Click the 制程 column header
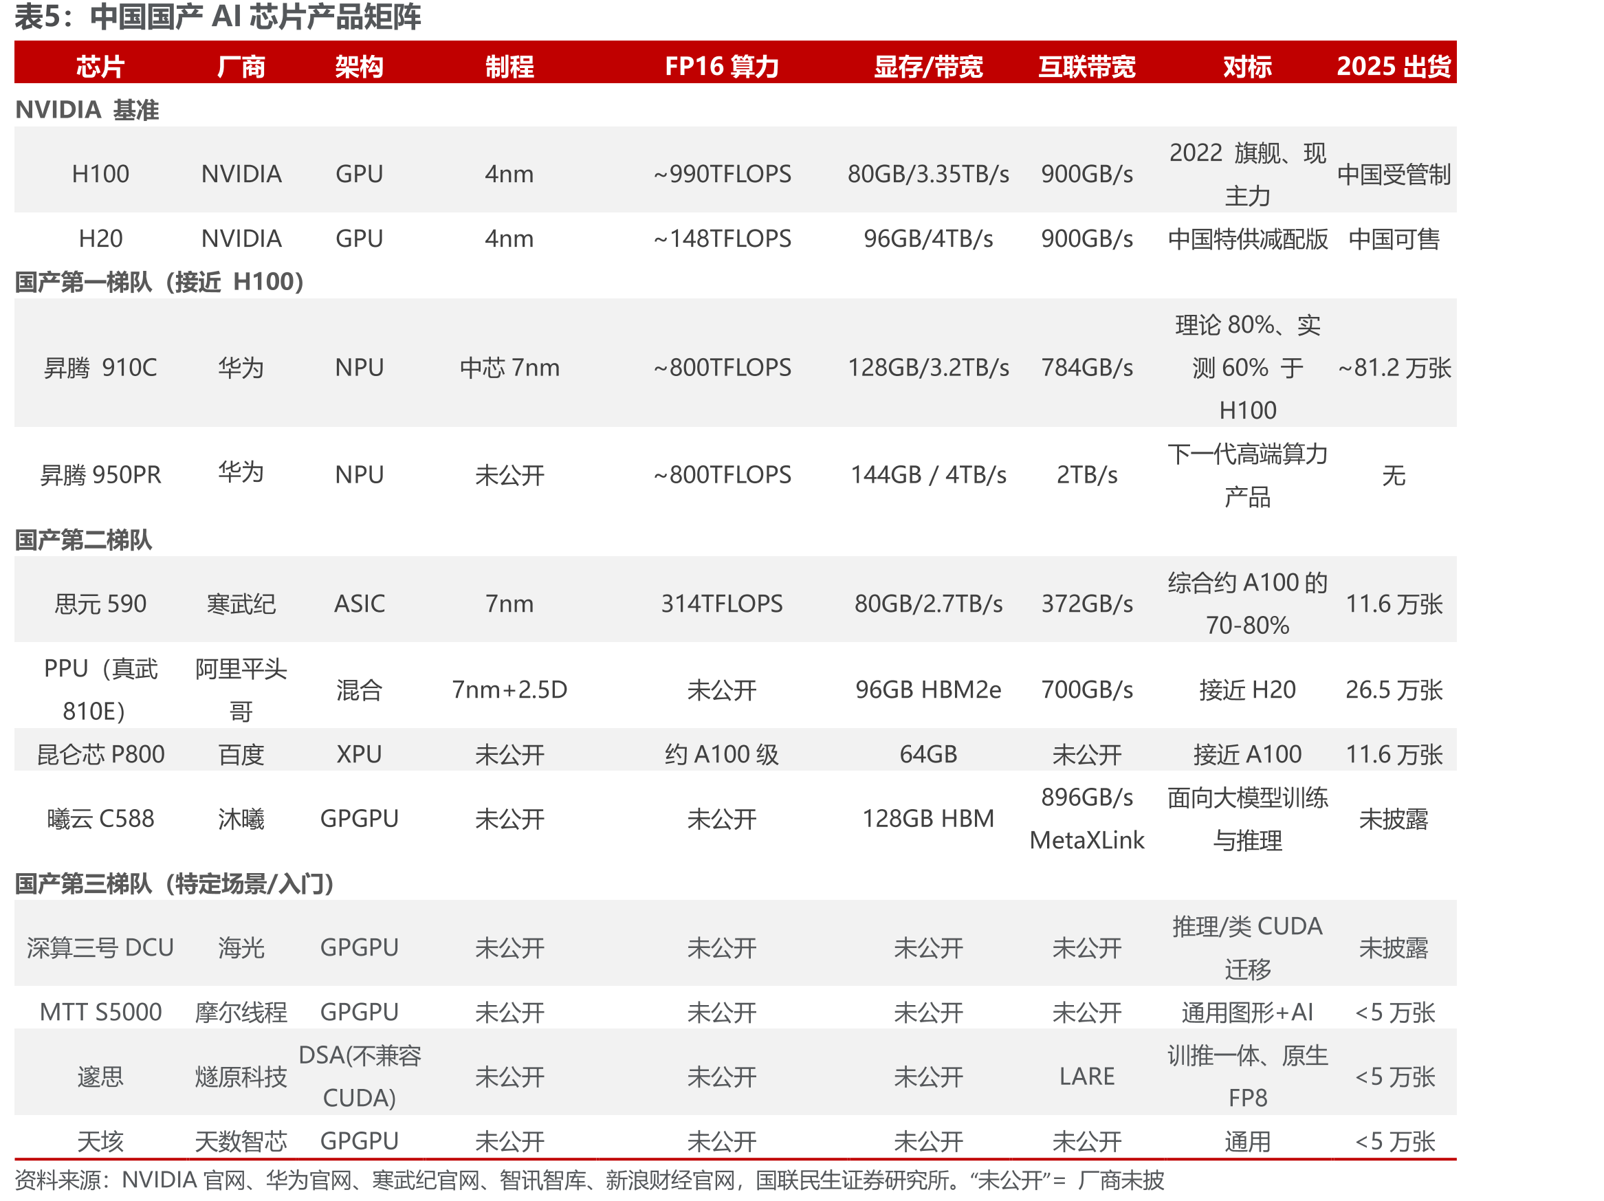Viewport: 1604px width, 1201px height. tap(509, 67)
